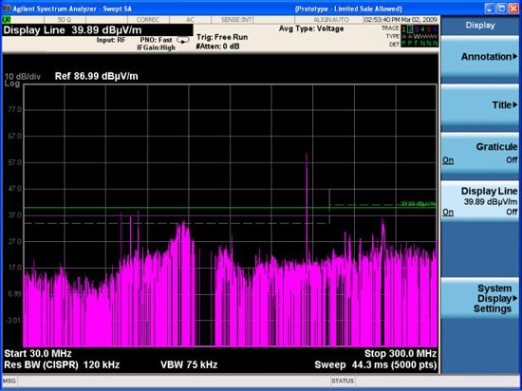Select trace 6 indicator in trace panel

coord(435,29)
